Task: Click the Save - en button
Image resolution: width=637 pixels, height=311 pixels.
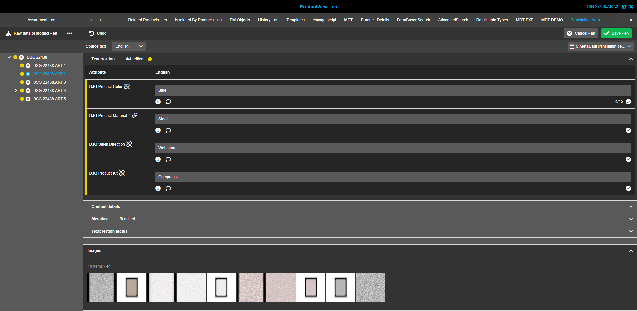Action: [x=616, y=33]
